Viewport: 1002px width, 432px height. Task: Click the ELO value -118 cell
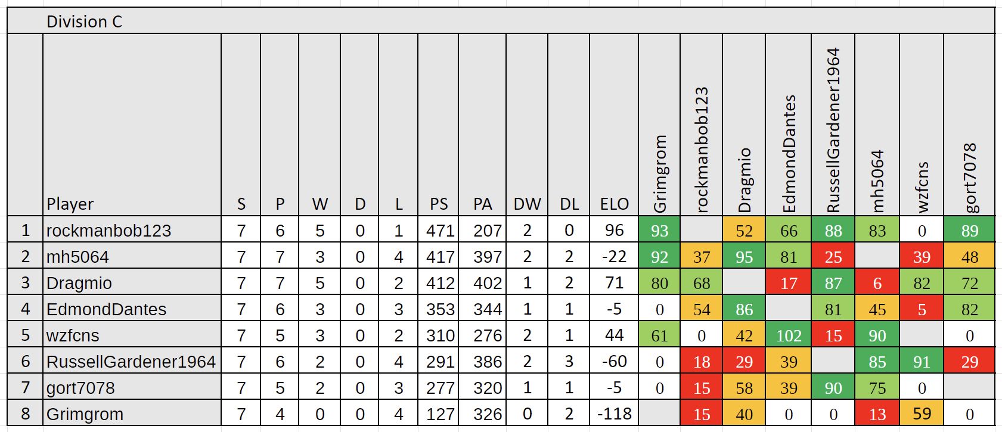coord(614,414)
